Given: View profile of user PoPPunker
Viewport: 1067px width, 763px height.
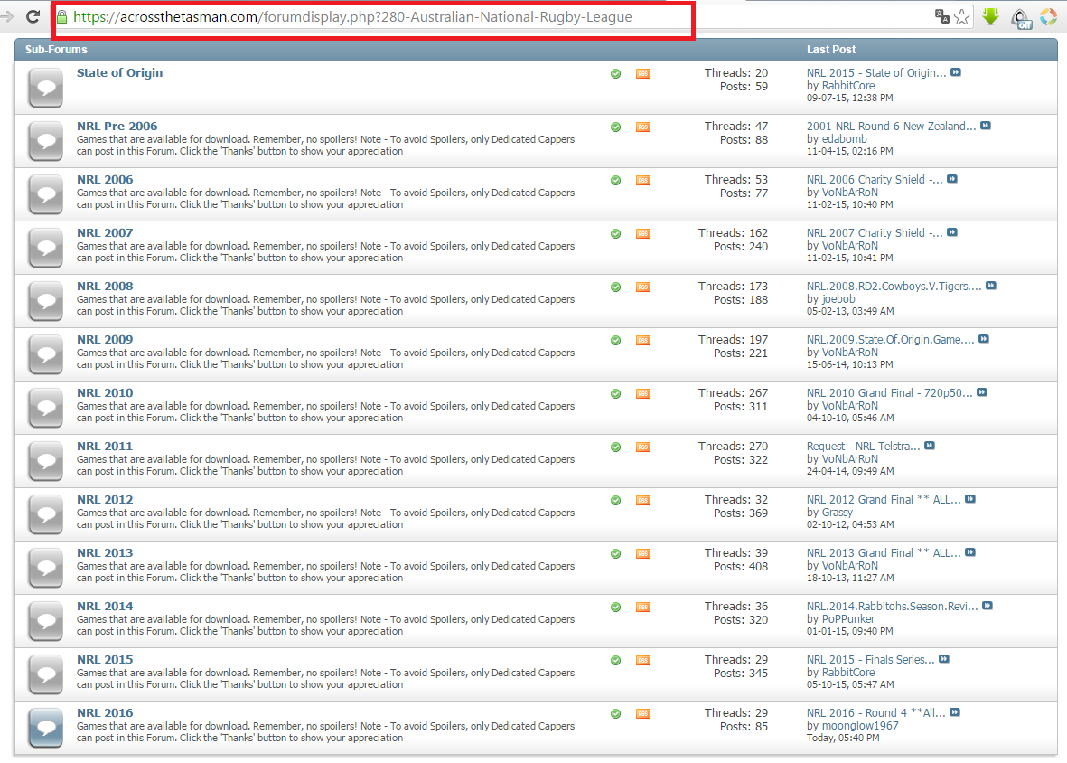Looking at the screenshot, I should click(x=848, y=618).
